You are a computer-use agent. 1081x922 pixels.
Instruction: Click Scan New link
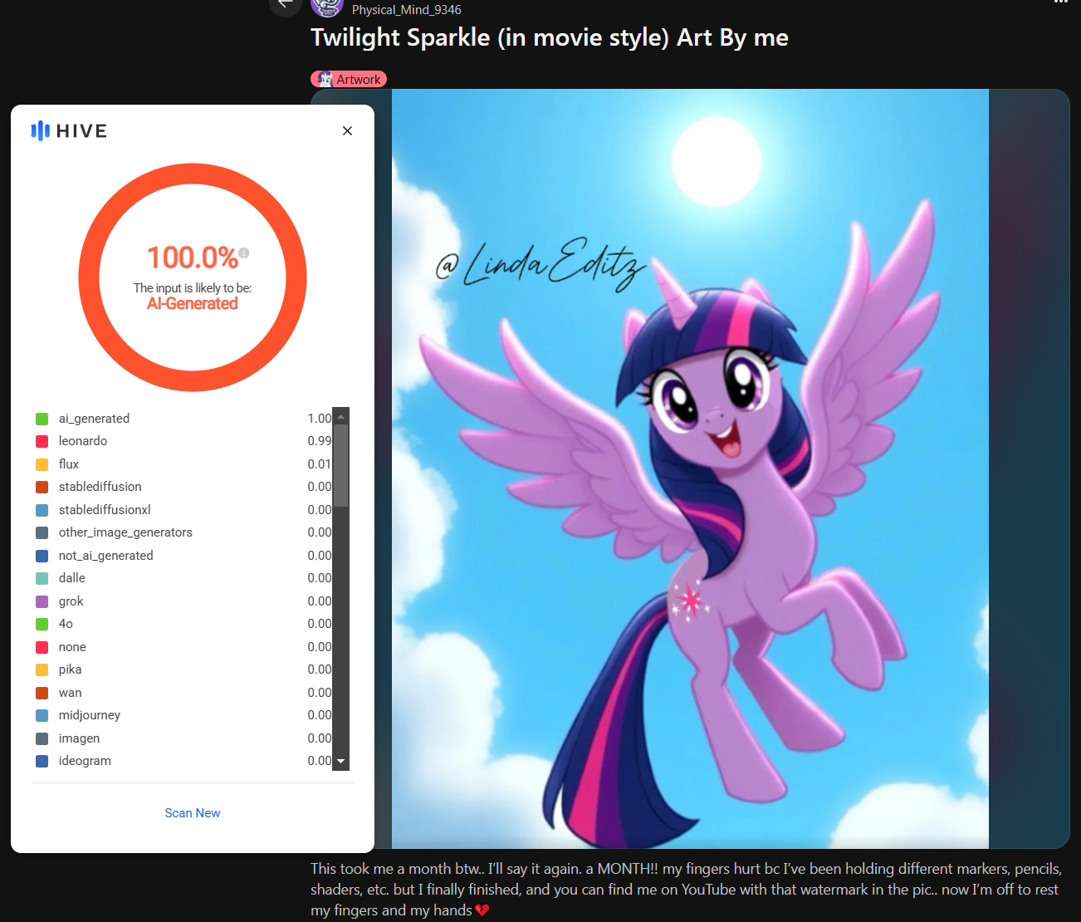(193, 813)
